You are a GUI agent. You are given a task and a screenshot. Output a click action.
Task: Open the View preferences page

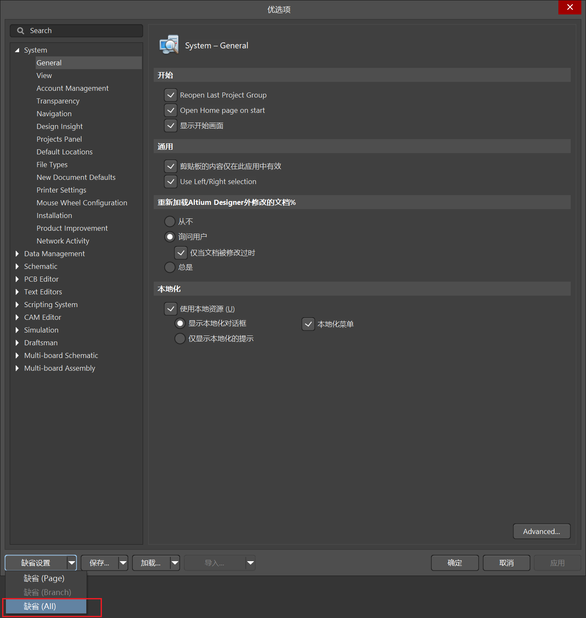(44, 76)
